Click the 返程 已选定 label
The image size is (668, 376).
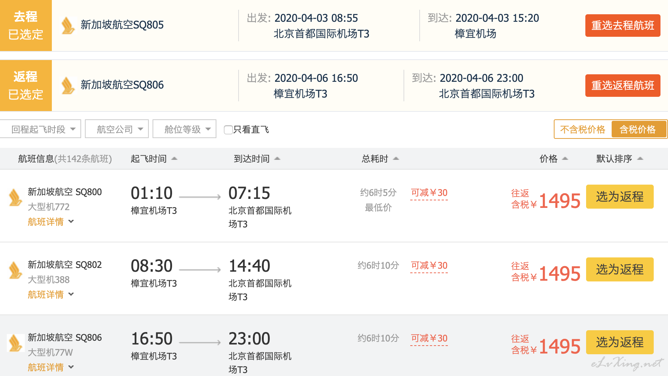[26, 86]
